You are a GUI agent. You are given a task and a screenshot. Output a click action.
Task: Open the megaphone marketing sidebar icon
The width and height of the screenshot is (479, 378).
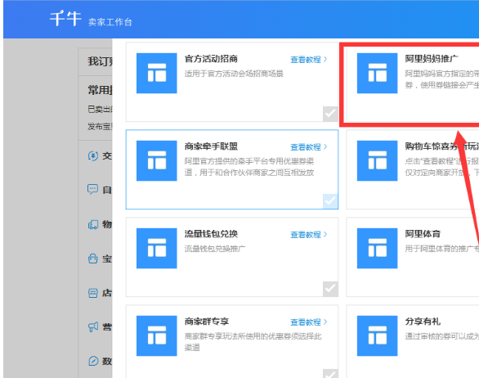[93, 327]
